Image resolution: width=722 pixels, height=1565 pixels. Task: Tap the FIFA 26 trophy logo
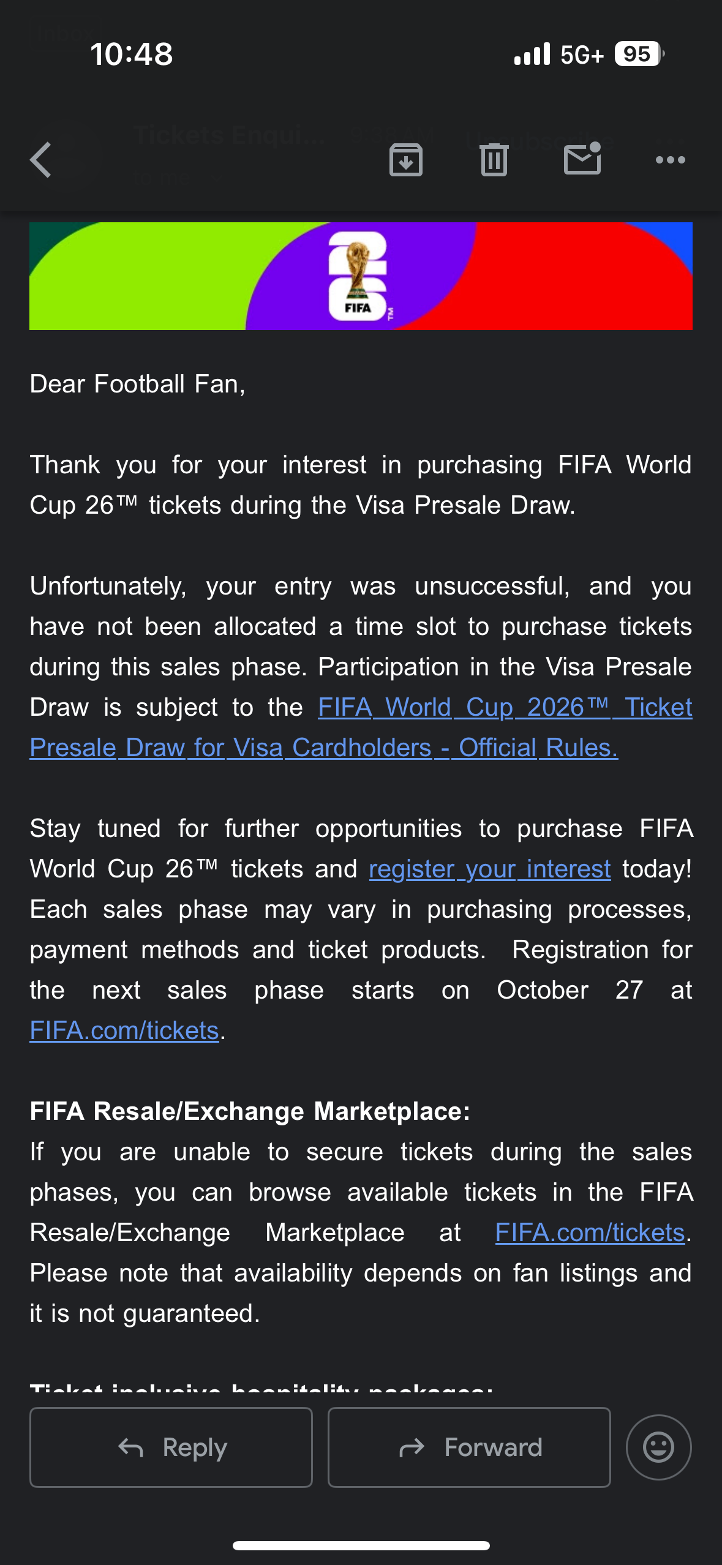(x=358, y=276)
